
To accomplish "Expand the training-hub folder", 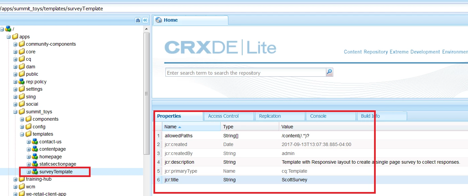I will pyautogui.click(x=15, y=179).
